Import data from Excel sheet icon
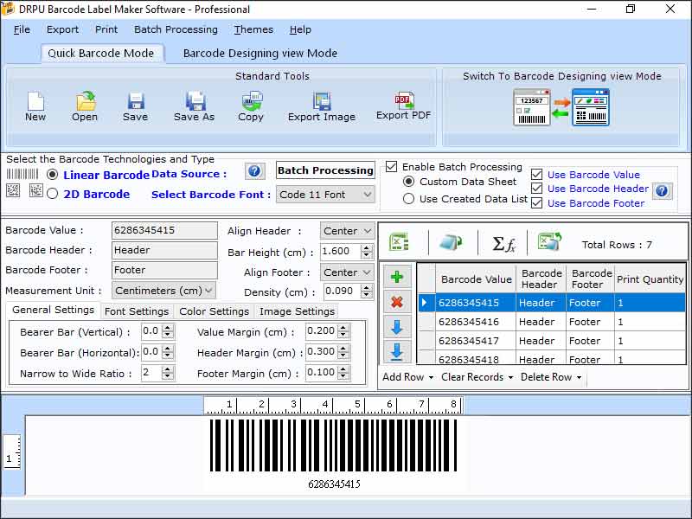Screen dimensions: 692x519 pyautogui.click(x=397, y=243)
